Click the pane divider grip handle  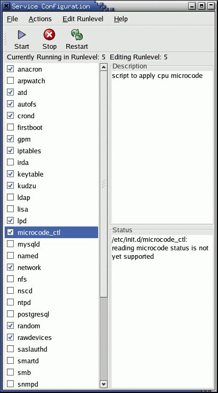[103, 184]
